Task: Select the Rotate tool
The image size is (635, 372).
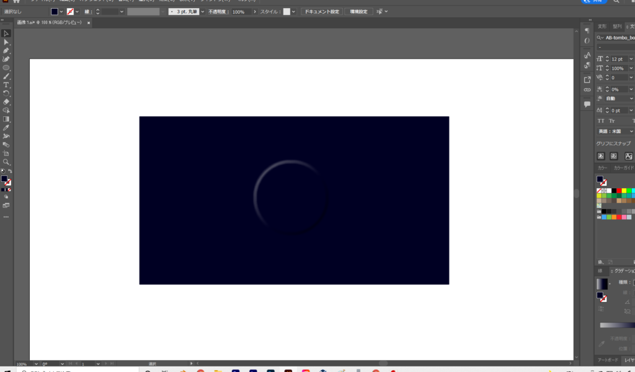Action: (6, 93)
